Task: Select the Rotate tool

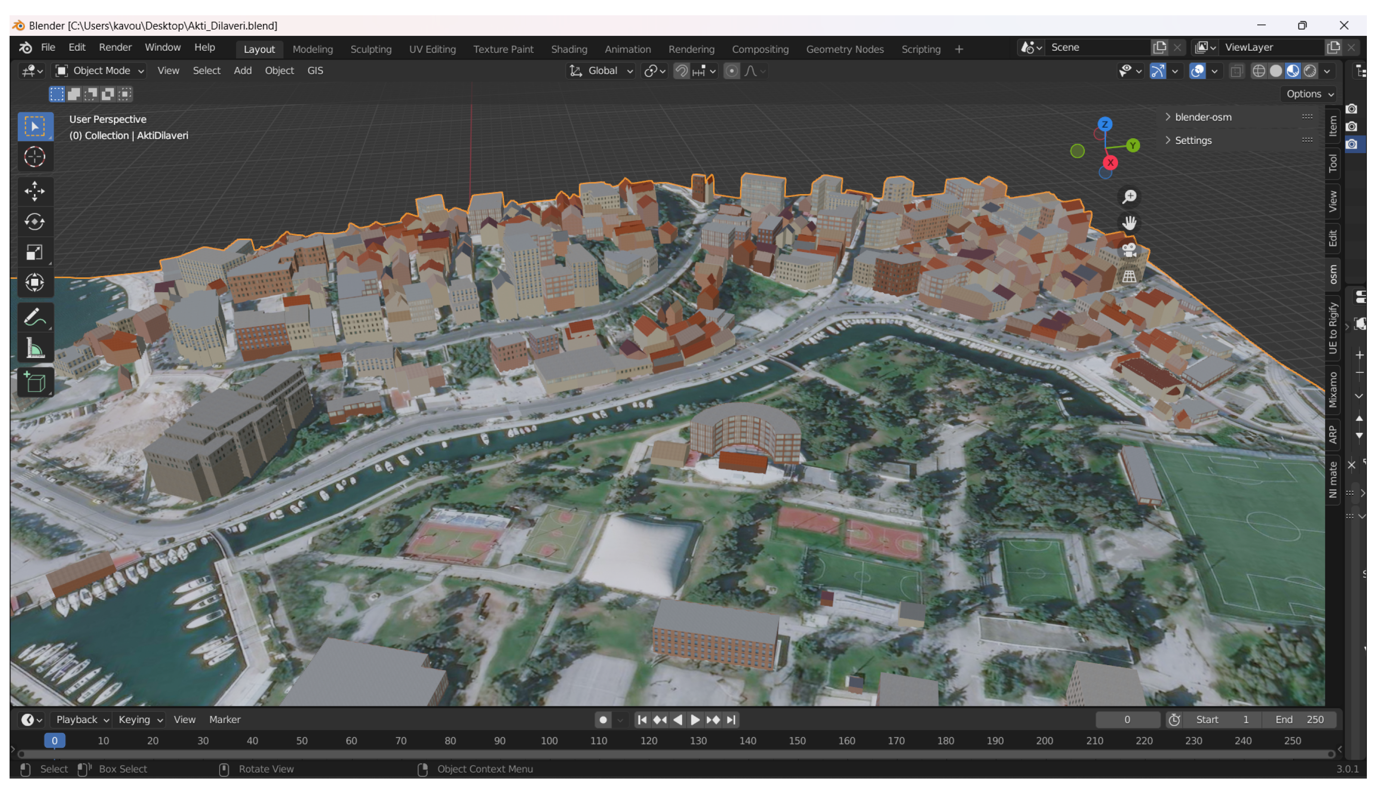Action: [35, 221]
